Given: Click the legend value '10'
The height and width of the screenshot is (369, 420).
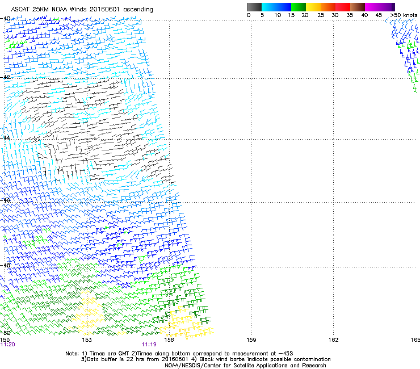Looking at the screenshot, I should 278,15.
